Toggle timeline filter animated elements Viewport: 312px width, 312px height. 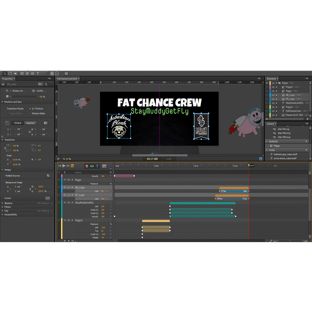point(65,241)
